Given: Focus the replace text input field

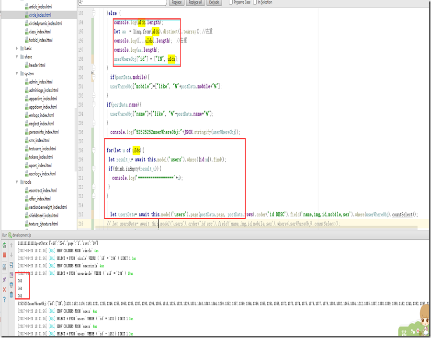Looking at the screenshot, I should point(122,2).
